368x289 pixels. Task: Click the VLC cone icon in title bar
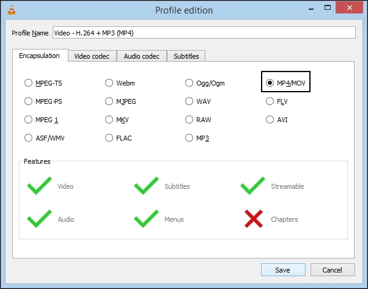coord(12,10)
